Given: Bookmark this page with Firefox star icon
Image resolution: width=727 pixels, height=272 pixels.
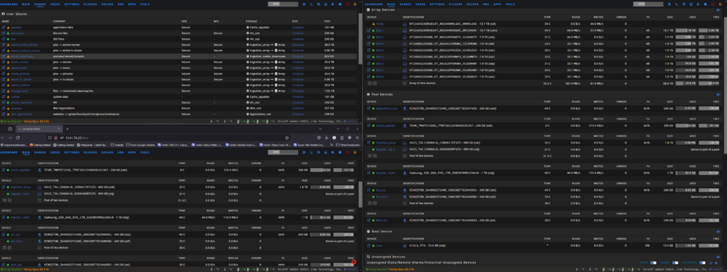Looking at the screenshot, I should coord(286,137).
